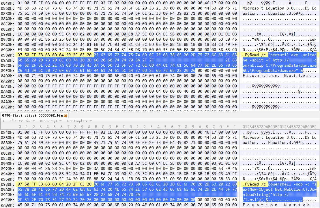Click address 0840h in the lower hex pane
The height and width of the screenshot is (208, 320).
pyautogui.click(x=8, y=132)
